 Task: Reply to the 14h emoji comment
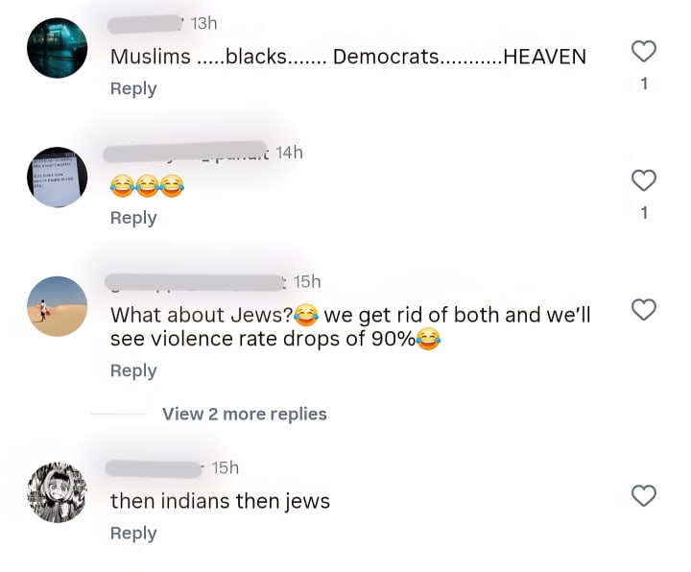pyautogui.click(x=133, y=218)
